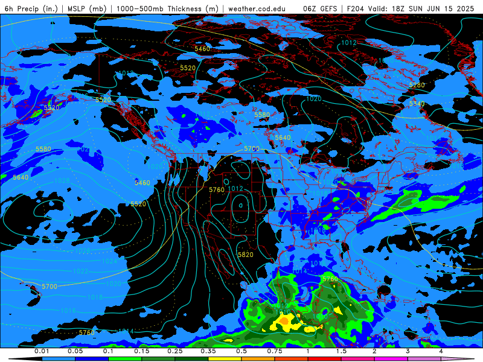The image size is (483, 362).
Task: Click the 1026 isobar label
Action: point(83,250)
